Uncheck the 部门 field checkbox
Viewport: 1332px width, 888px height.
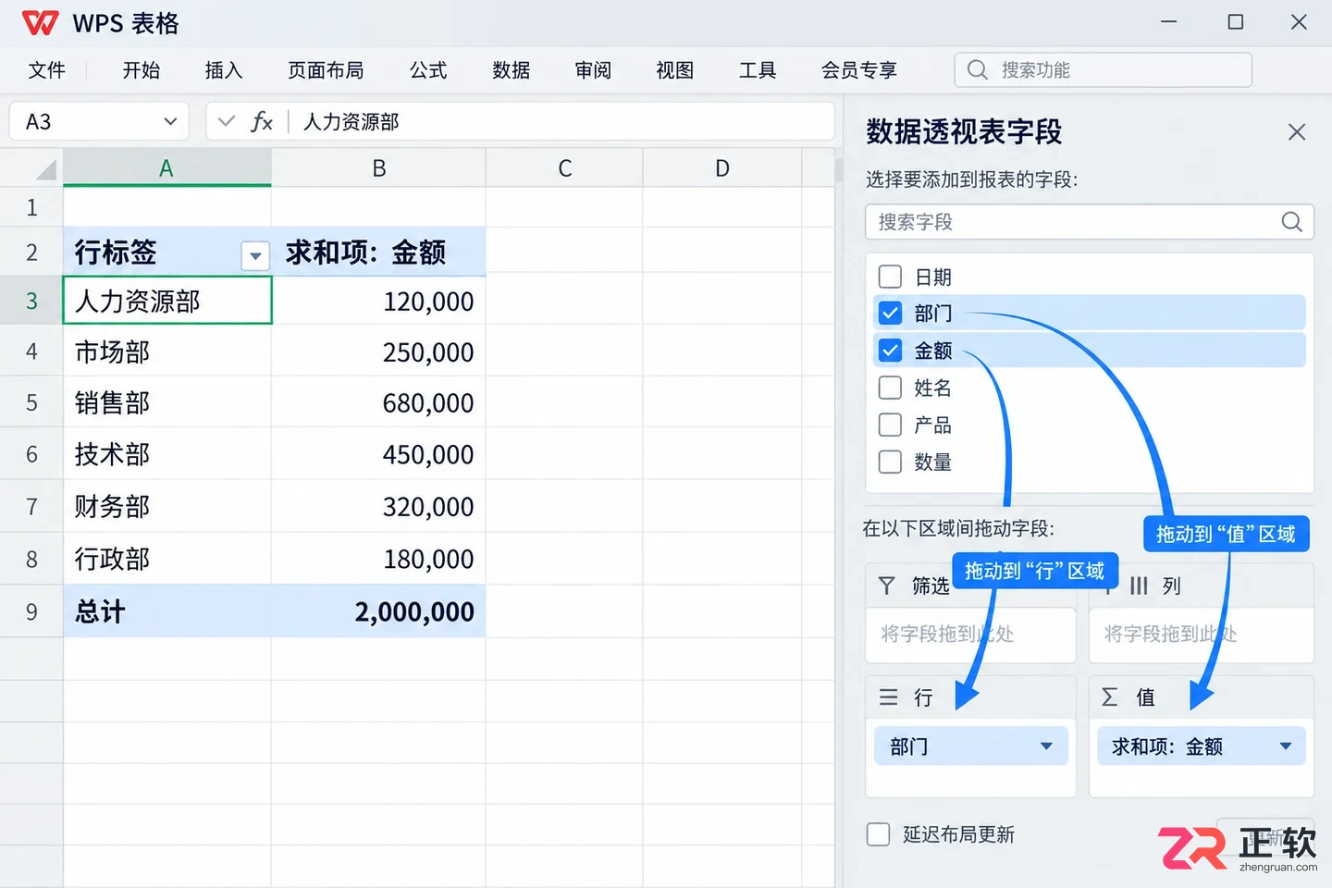coord(890,314)
